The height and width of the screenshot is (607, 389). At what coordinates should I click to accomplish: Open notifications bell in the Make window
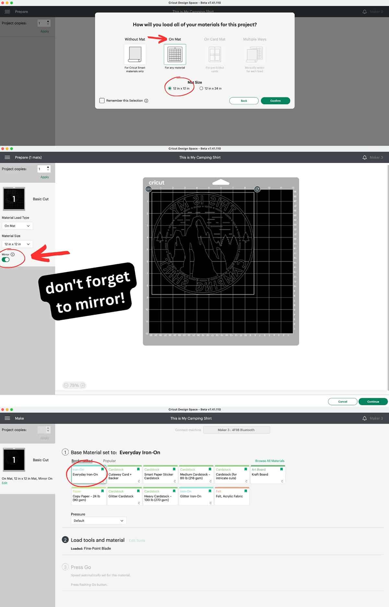[364, 418]
